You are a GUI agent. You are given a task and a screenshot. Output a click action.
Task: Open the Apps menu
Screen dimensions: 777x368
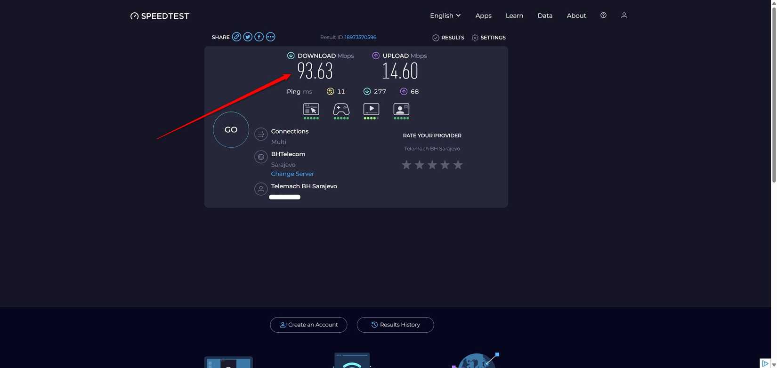(x=484, y=16)
